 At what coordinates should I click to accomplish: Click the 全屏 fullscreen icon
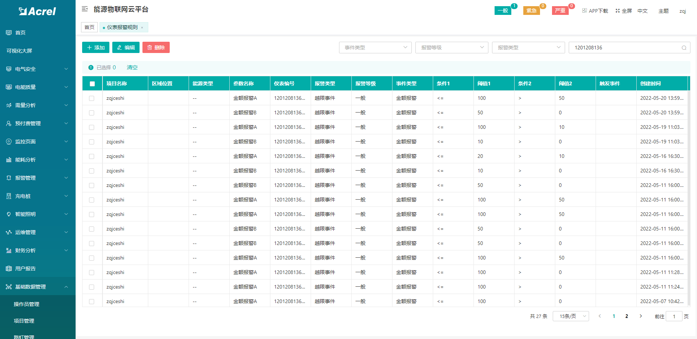617,11
